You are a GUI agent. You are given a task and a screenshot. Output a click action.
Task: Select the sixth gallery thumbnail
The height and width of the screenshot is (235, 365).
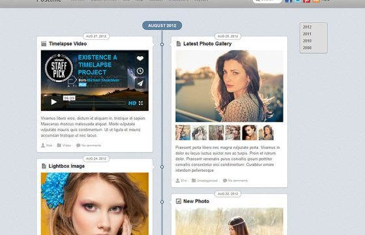(x=267, y=133)
